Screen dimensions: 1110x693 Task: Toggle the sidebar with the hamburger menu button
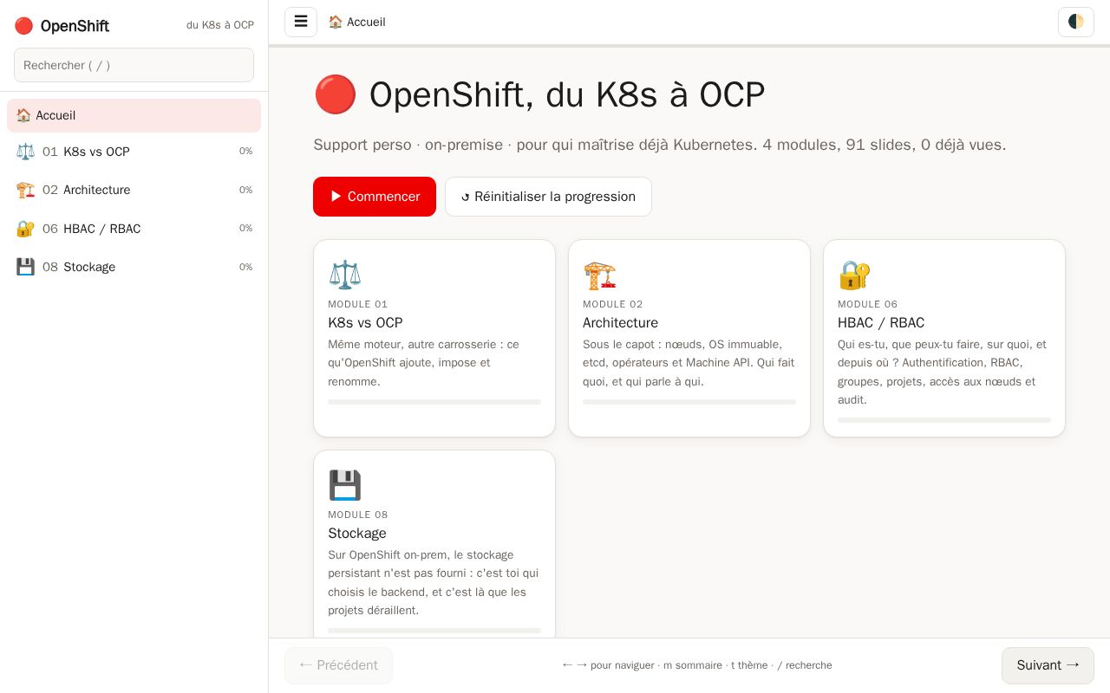coord(301,22)
